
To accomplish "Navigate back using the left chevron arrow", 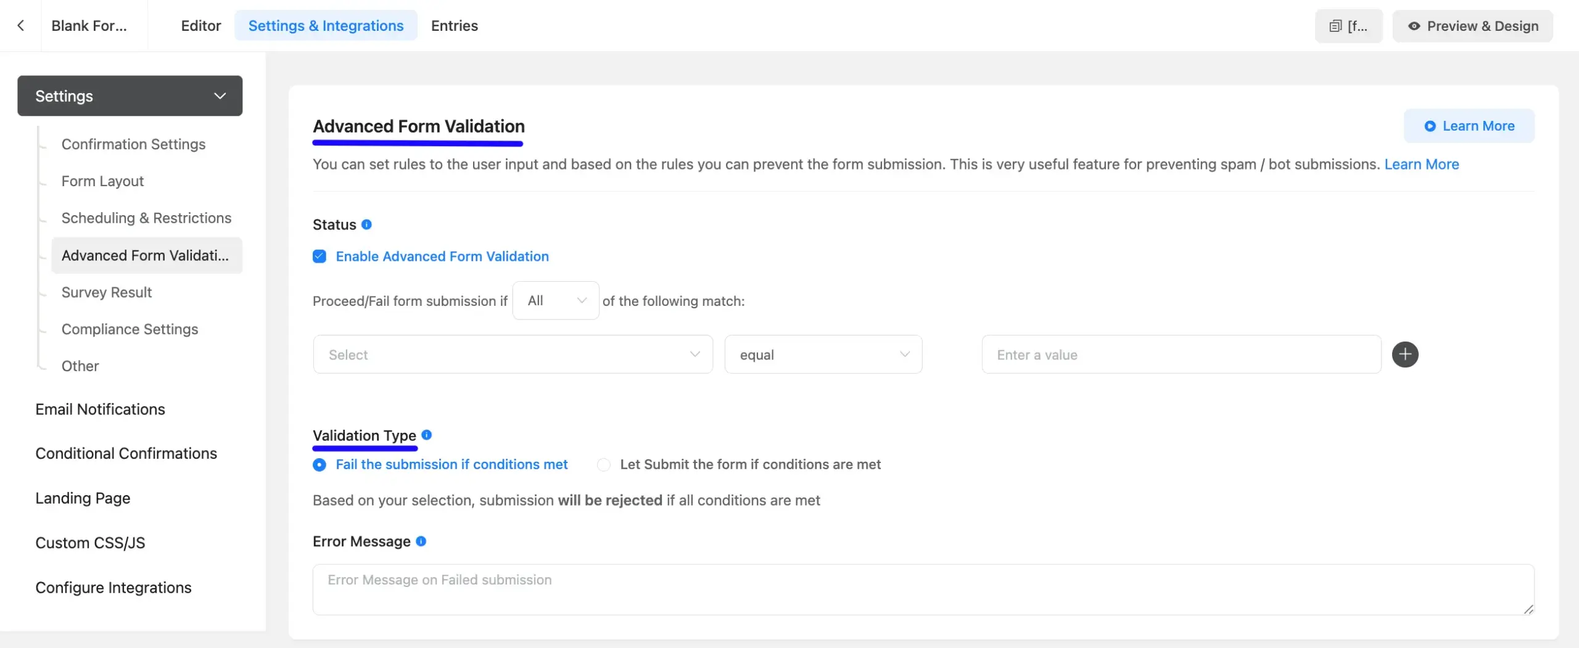I will pyautogui.click(x=22, y=25).
